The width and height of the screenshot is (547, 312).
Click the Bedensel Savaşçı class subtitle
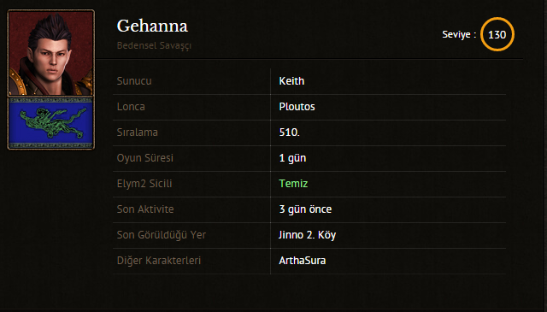click(154, 45)
